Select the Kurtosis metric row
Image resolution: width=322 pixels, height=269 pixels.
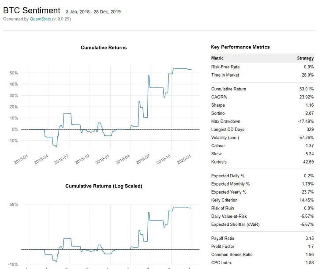(262, 162)
